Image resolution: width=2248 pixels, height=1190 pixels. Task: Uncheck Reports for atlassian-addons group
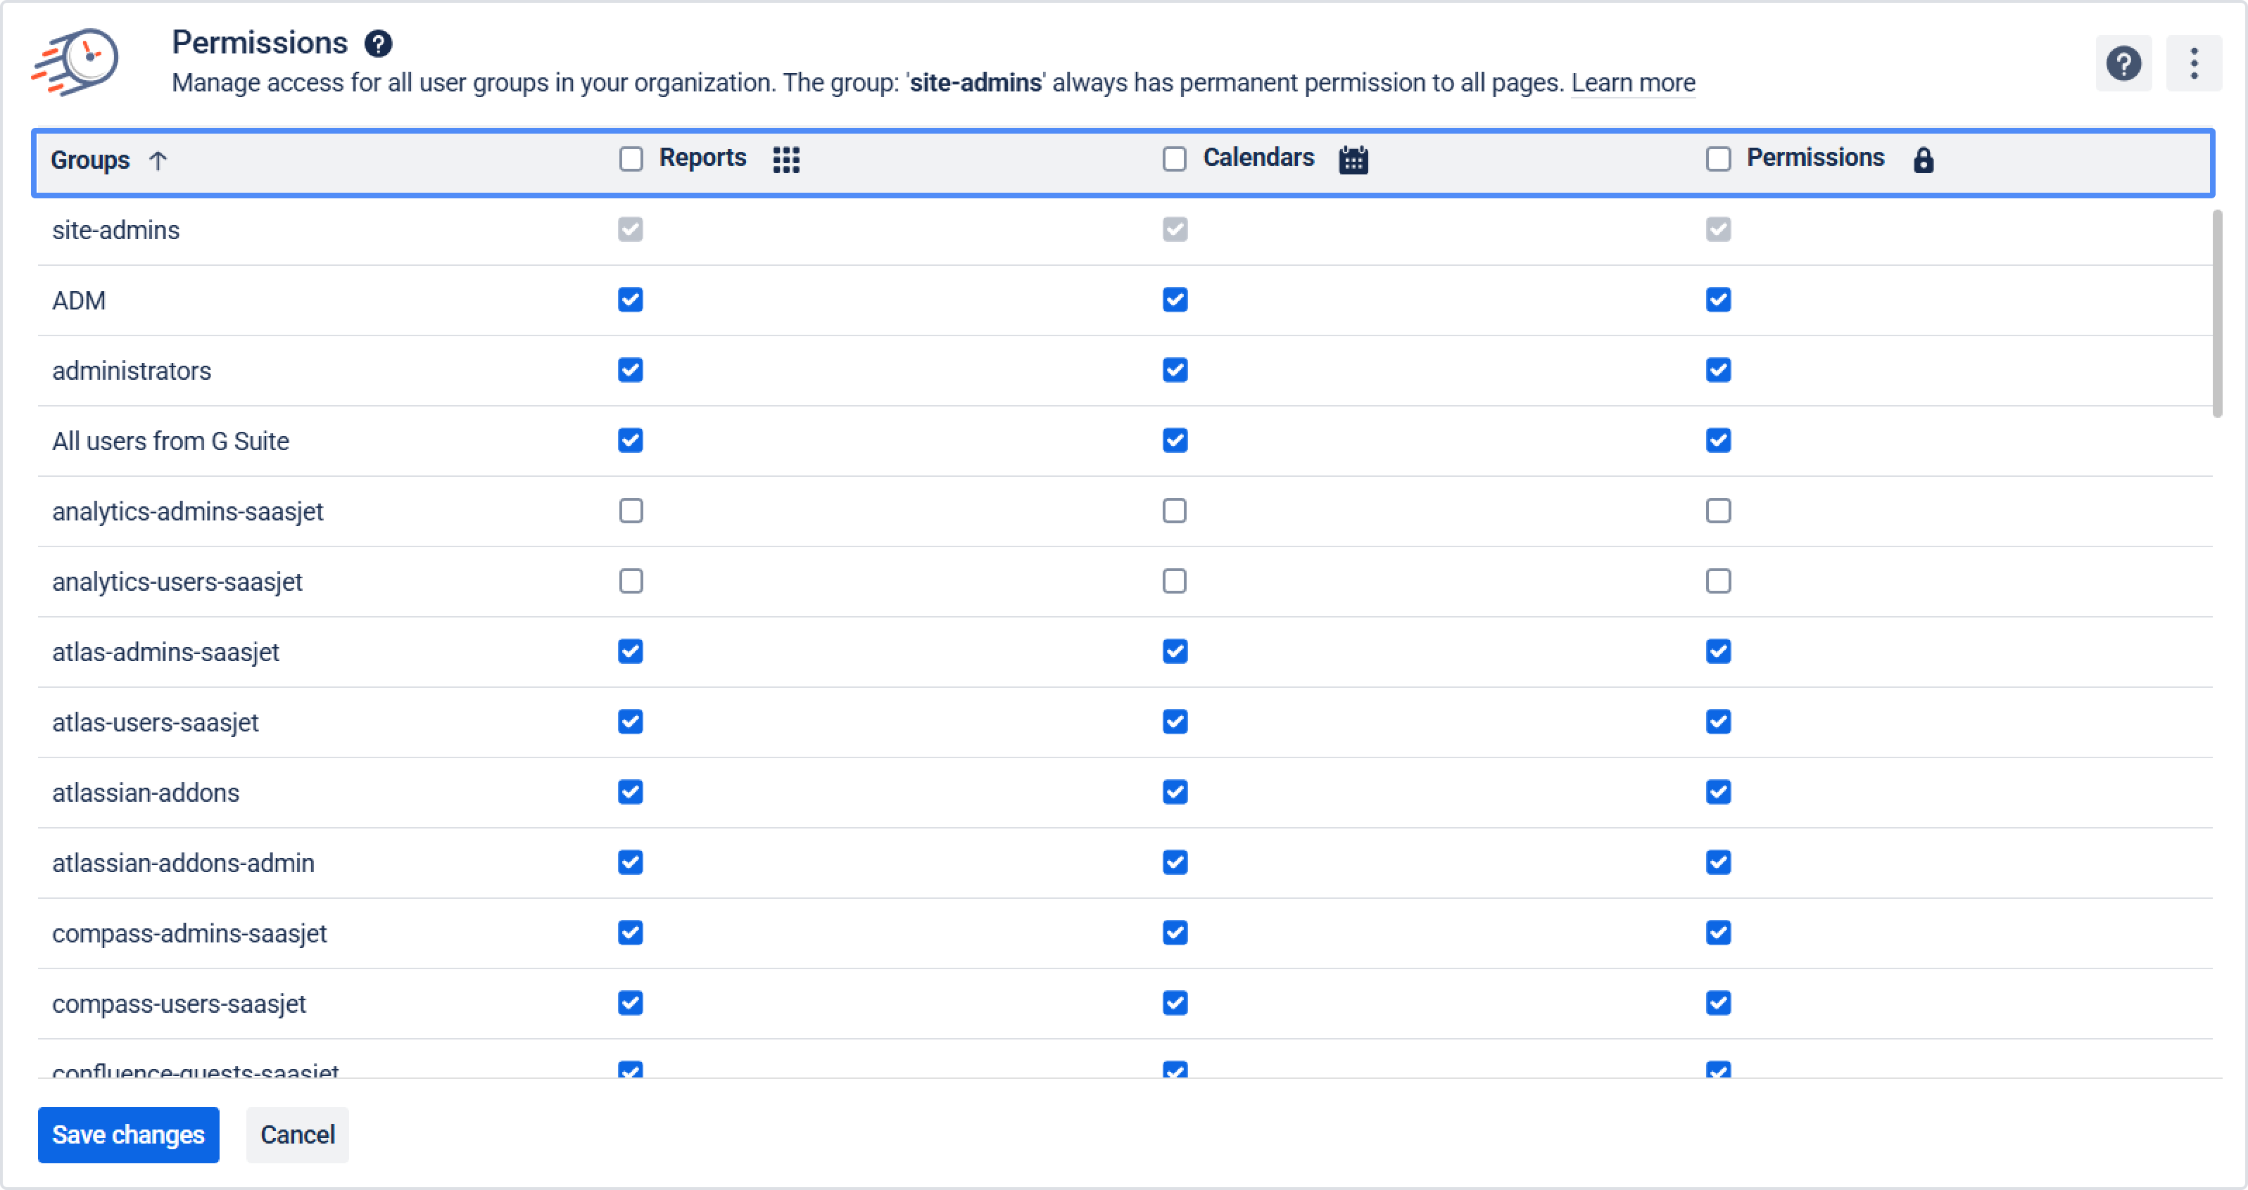(631, 793)
